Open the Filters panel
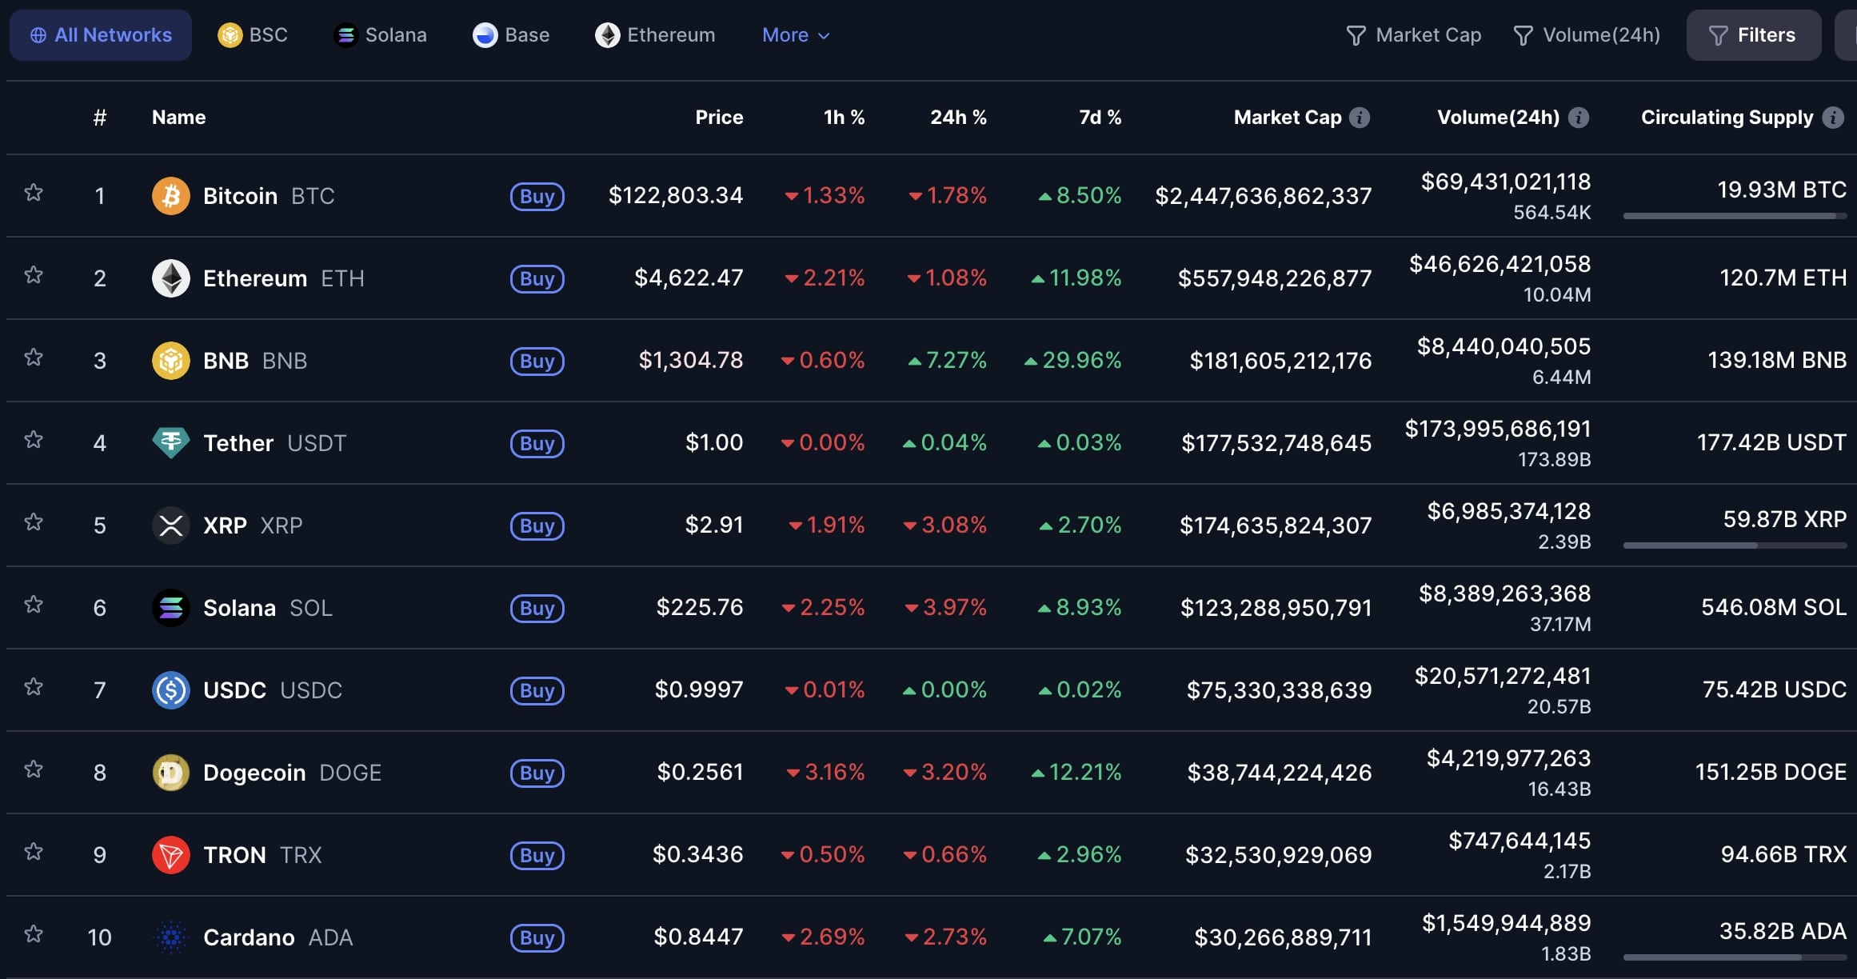 (1754, 35)
